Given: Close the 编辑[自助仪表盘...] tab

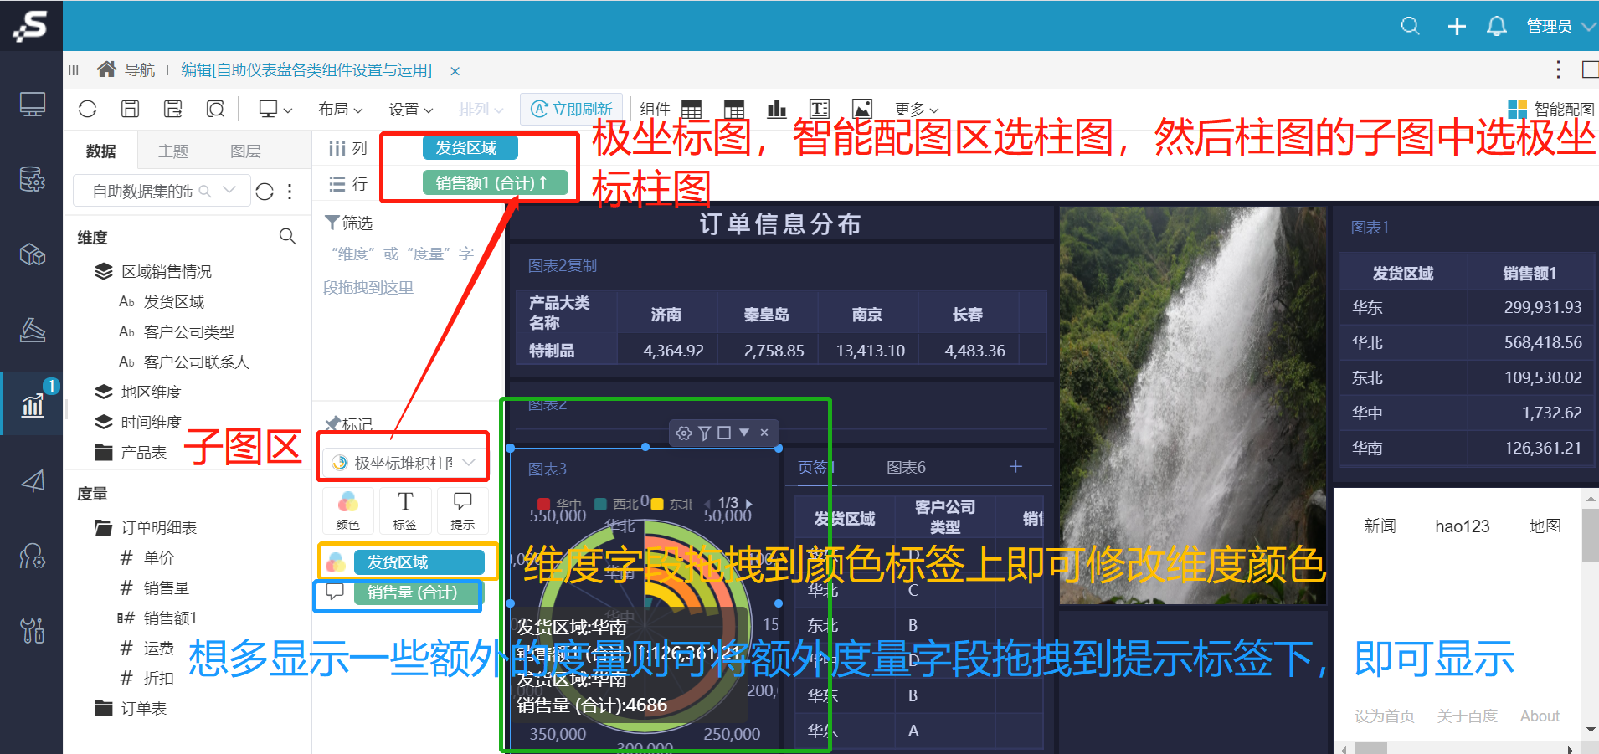Looking at the screenshot, I should (x=455, y=71).
